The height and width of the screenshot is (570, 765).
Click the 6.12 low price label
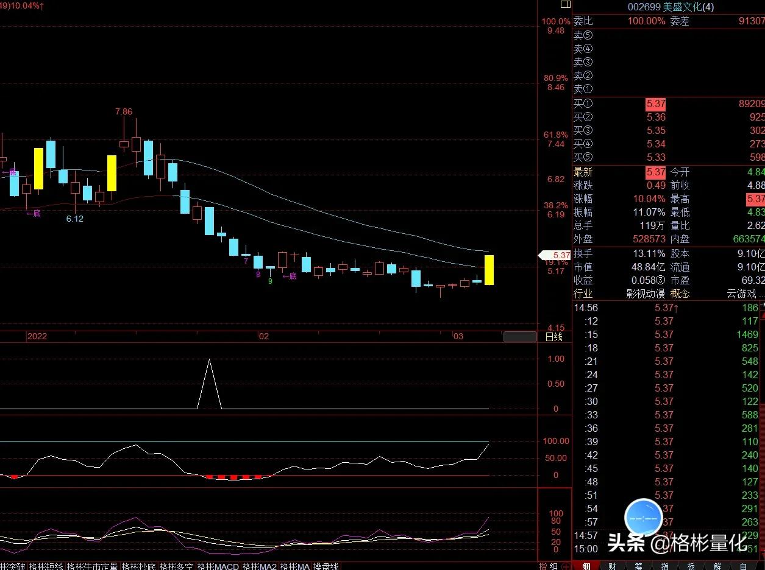tap(74, 219)
